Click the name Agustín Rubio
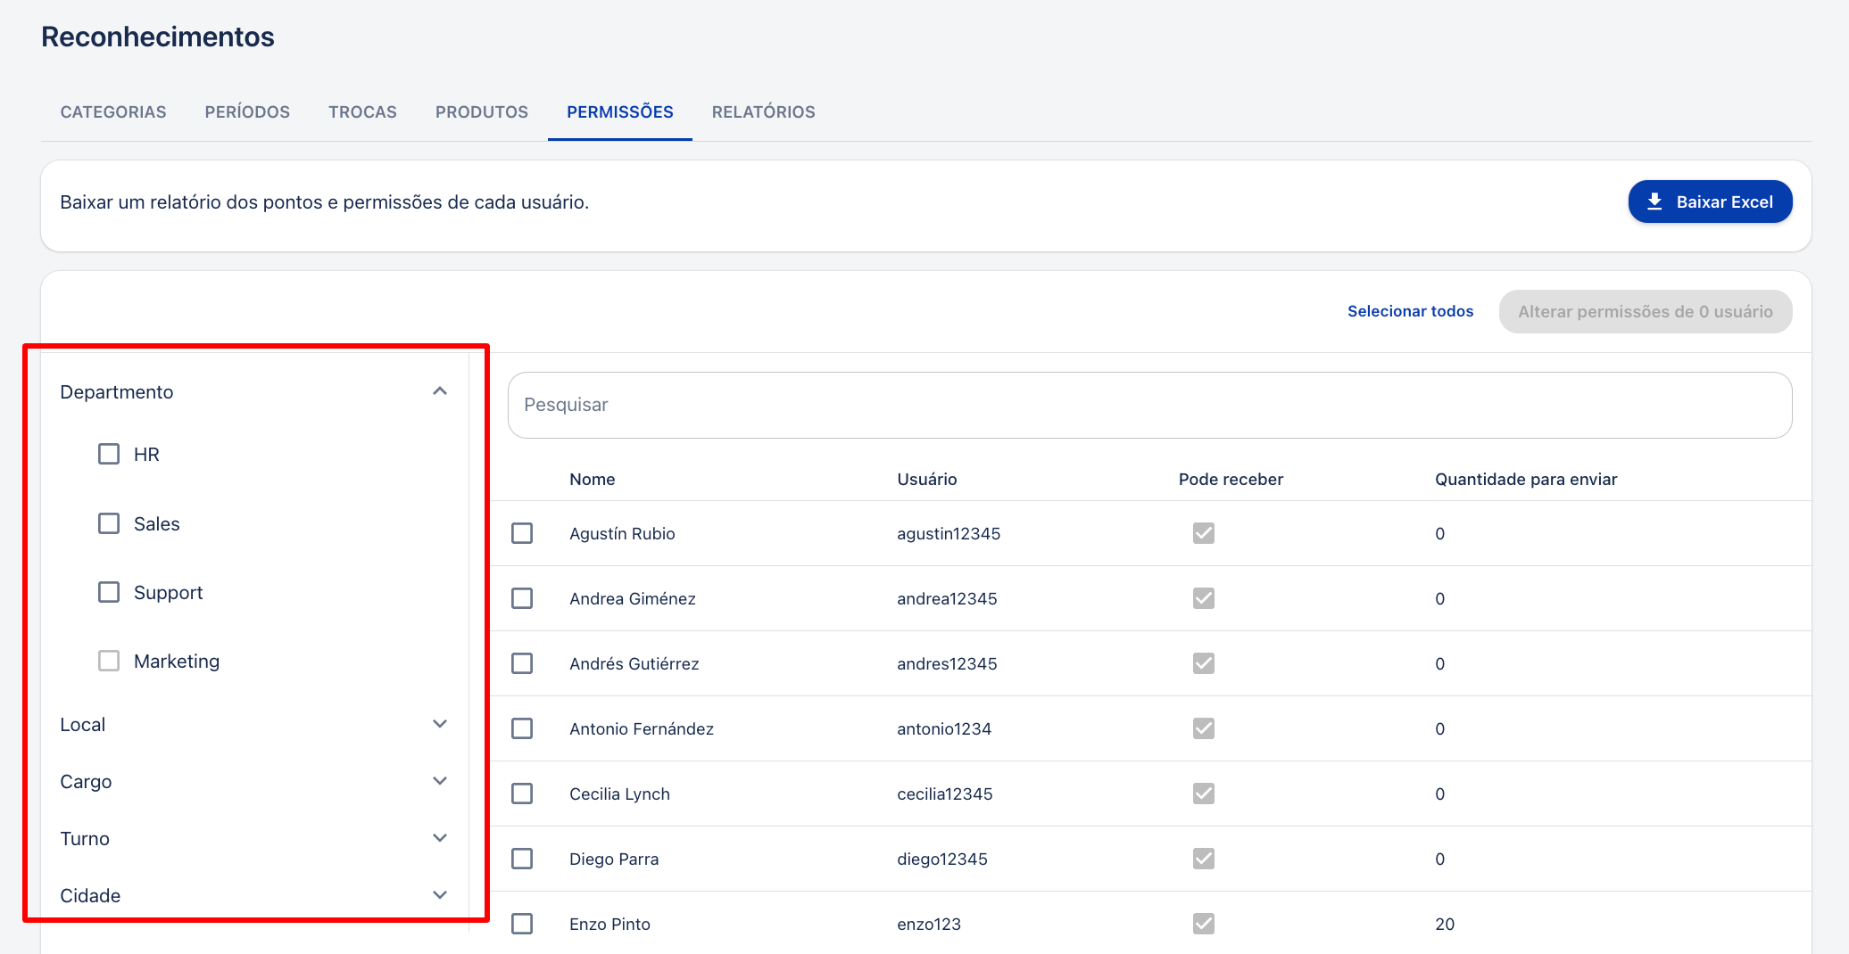Image resolution: width=1849 pixels, height=954 pixels. 622,533
